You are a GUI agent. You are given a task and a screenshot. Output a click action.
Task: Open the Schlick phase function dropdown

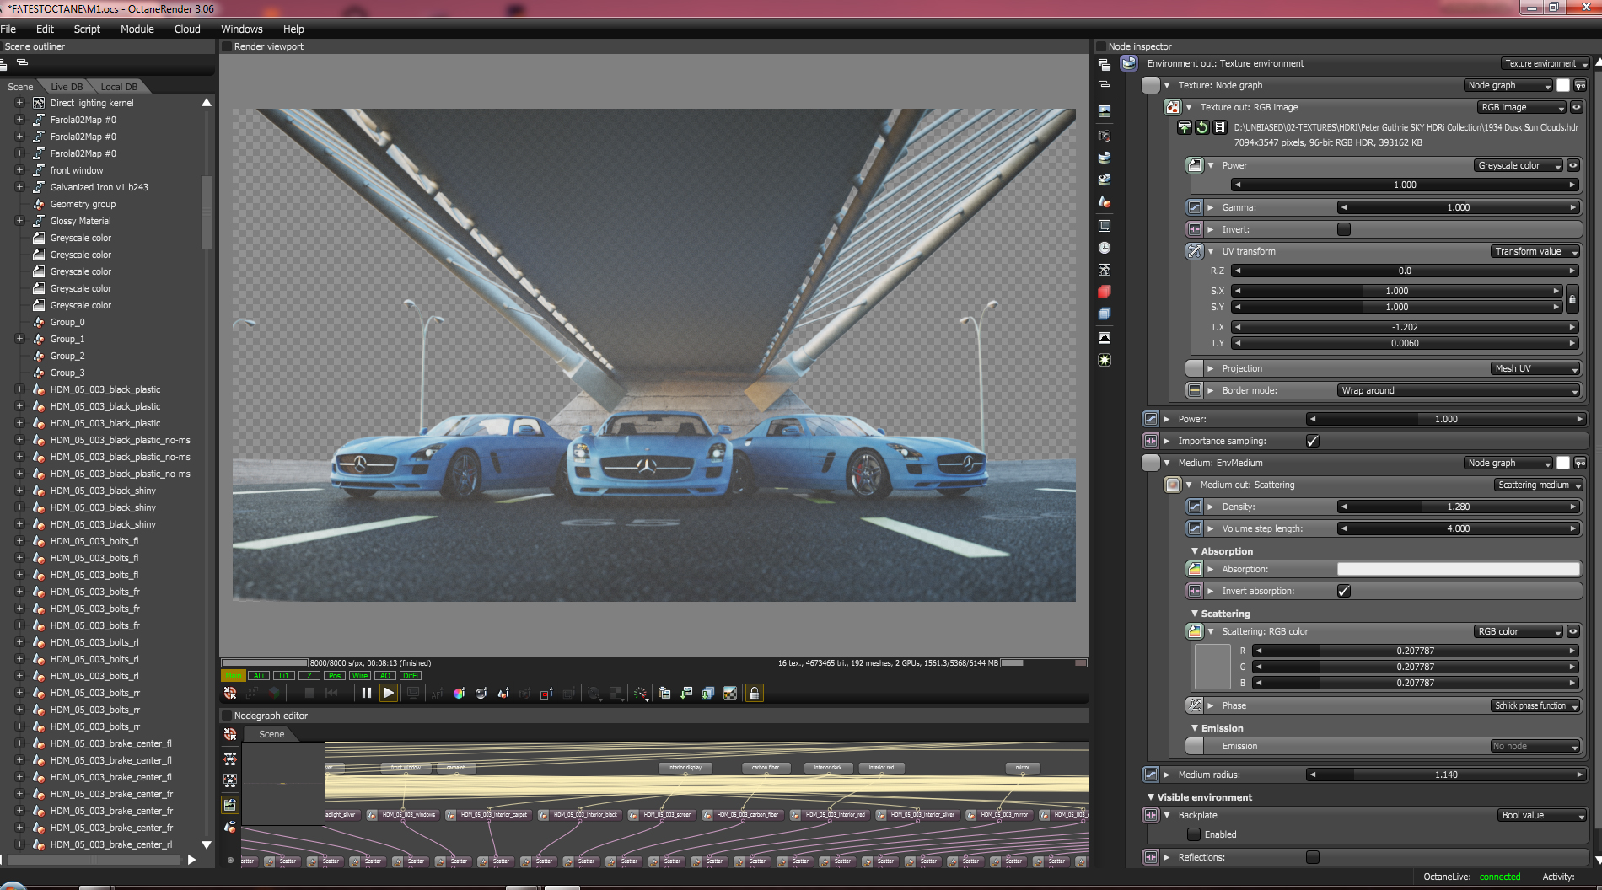(1535, 705)
